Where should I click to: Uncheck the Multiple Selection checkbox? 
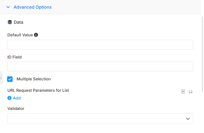pyautogui.click(x=10, y=79)
